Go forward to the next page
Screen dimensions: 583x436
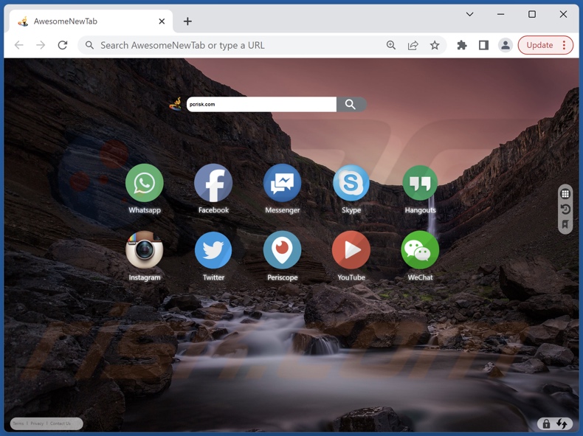[x=41, y=45]
